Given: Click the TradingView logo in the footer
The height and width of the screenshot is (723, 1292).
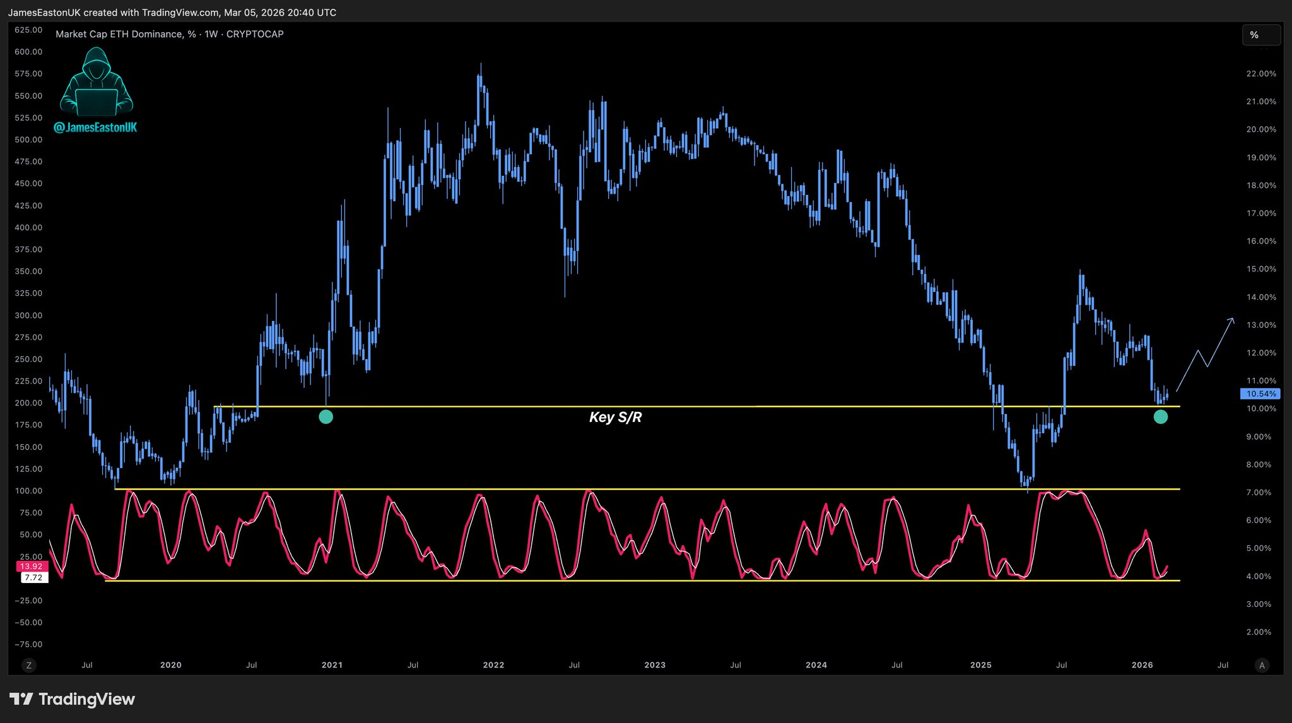Looking at the screenshot, I should click(73, 699).
